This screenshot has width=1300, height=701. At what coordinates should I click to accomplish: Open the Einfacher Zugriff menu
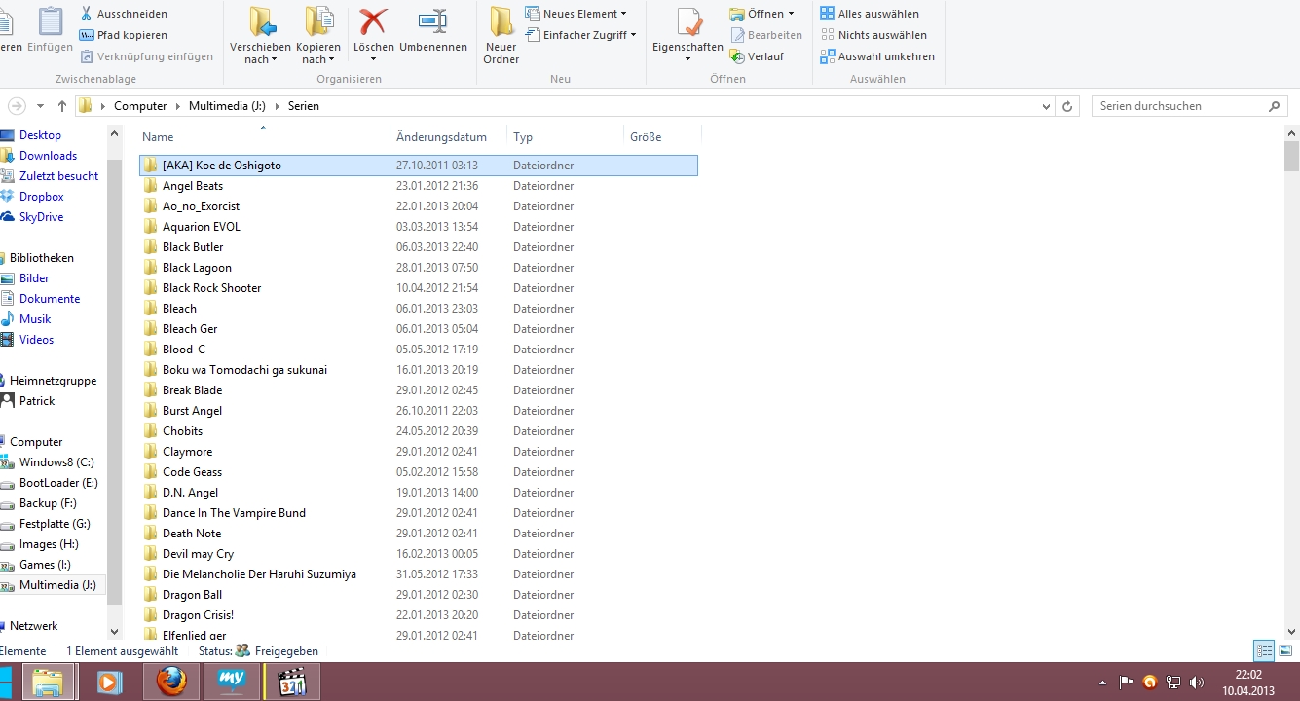581,35
